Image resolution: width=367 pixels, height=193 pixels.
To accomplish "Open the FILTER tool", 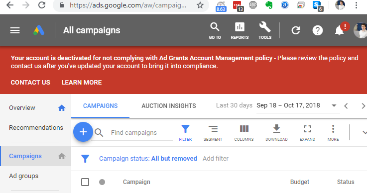I will coord(185,133).
